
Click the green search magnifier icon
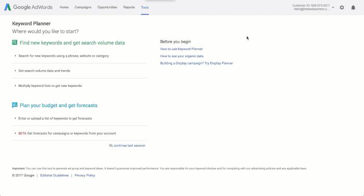[15, 43]
